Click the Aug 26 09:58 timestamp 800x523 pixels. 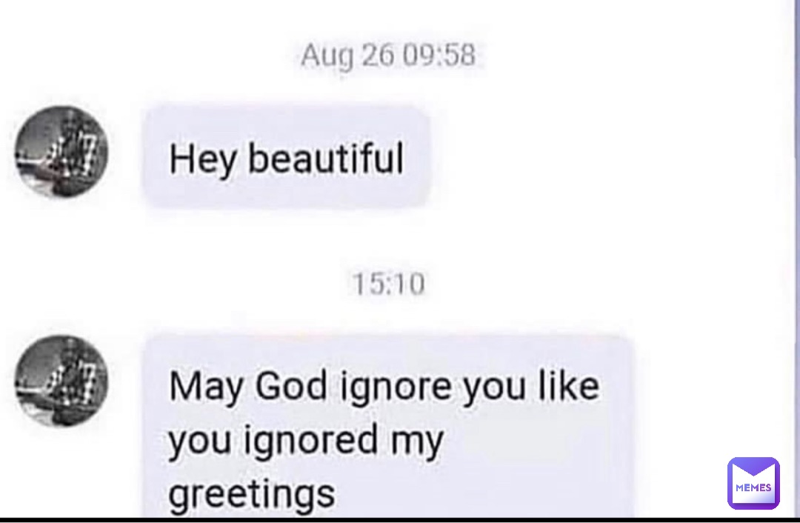(x=387, y=55)
